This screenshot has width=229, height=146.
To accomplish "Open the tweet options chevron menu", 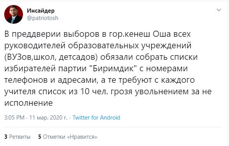I will pos(219,10).
